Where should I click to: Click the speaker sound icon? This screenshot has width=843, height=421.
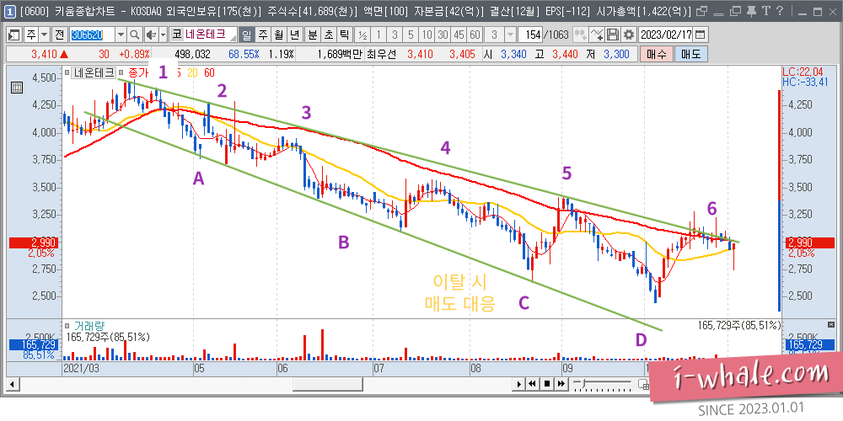point(150,35)
